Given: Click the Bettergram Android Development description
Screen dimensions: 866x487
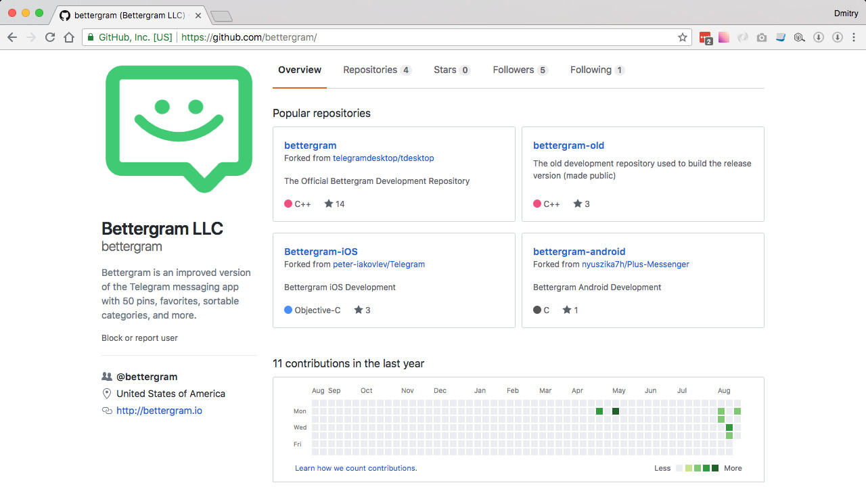Looking at the screenshot, I should click(597, 287).
